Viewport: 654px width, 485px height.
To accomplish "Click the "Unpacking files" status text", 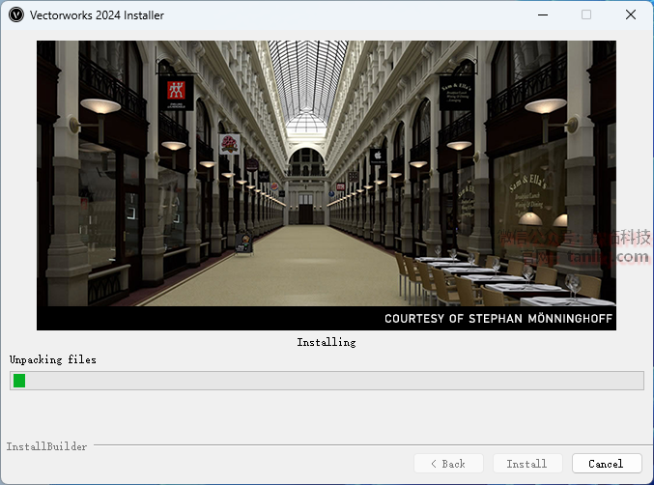I will pos(53,359).
